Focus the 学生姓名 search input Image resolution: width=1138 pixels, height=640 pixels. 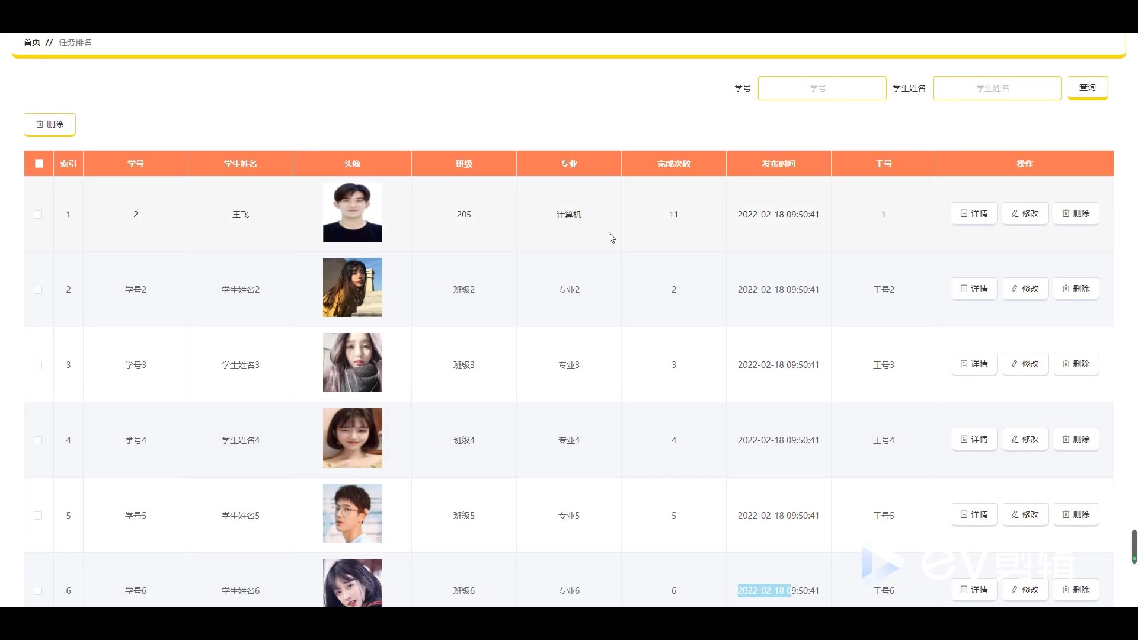point(996,88)
